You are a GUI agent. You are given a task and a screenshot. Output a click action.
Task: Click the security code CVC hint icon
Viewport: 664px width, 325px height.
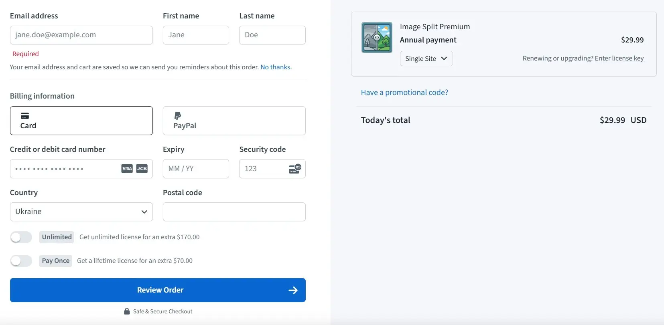[x=295, y=169]
